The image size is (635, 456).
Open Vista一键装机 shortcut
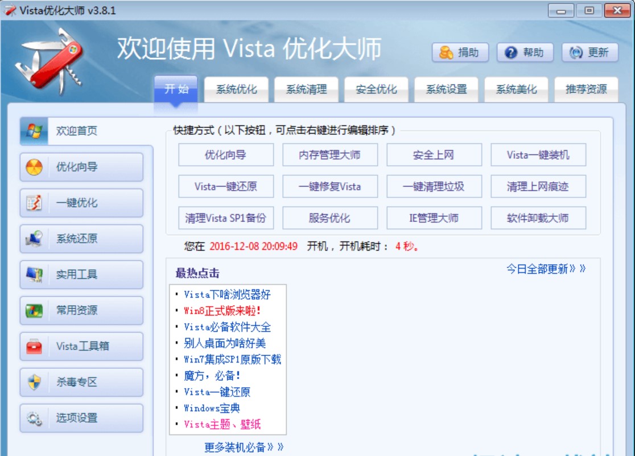pyautogui.click(x=538, y=155)
